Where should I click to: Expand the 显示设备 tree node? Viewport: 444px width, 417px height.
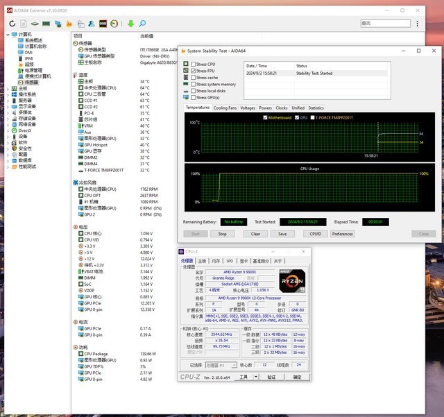(x=8, y=107)
